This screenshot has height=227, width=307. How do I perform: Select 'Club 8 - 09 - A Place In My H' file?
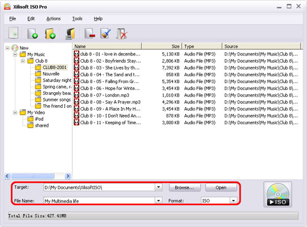(x=111, y=109)
